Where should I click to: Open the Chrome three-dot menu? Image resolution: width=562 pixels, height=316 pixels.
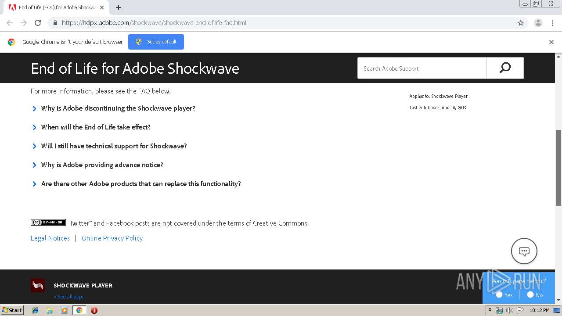pos(552,23)
